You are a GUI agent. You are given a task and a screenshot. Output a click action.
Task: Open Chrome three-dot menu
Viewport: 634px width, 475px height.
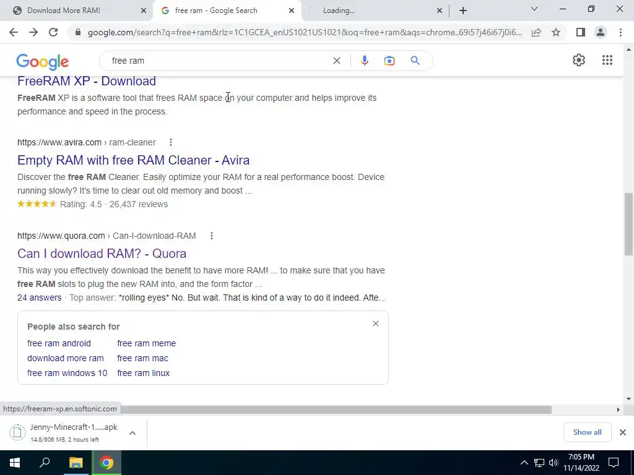pos(620,32)
